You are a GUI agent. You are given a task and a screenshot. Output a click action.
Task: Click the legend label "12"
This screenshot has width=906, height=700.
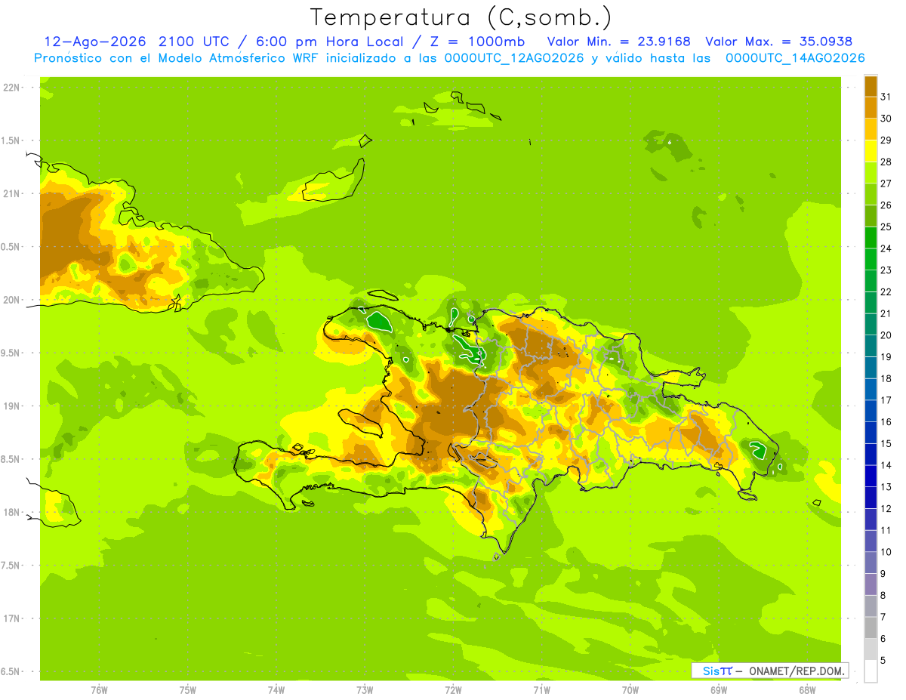[886, 509]
